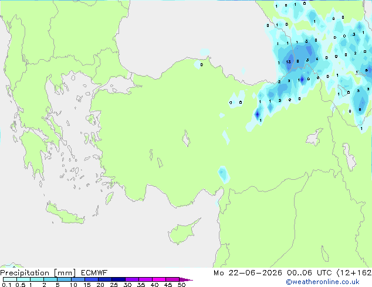This screenshot has width=372, height=287.
Task: Click the 2–5 mm legend color swatch
Action: (x=50, y=279)
